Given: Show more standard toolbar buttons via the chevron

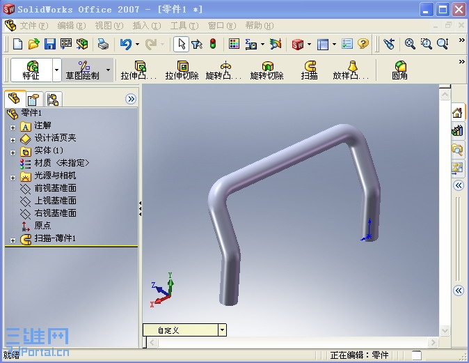Looking at the screenshot, I should tap(462, 40).
